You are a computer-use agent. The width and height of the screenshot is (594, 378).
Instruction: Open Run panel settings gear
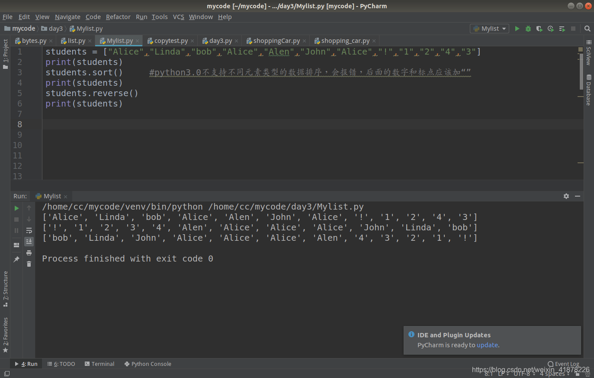[566, 196]
